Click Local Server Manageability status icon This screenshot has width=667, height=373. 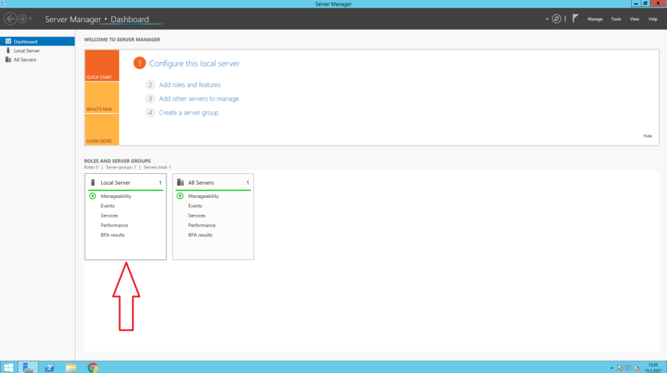click(92, 196)
